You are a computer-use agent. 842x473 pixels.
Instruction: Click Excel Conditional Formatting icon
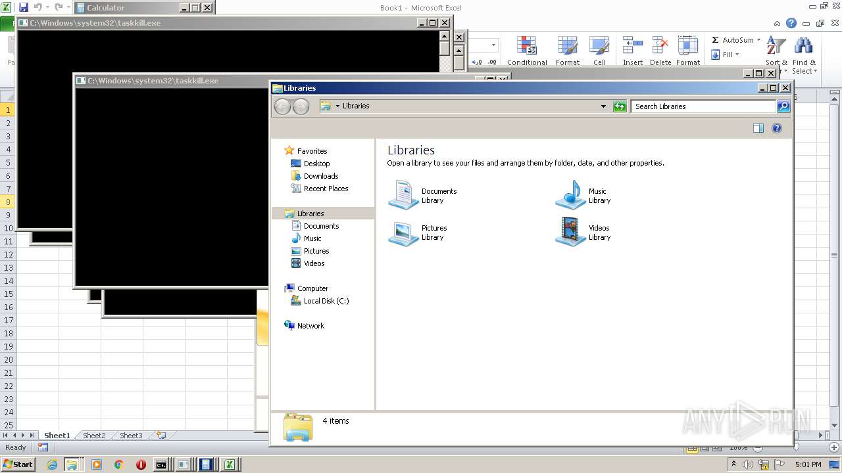[527, 46]
